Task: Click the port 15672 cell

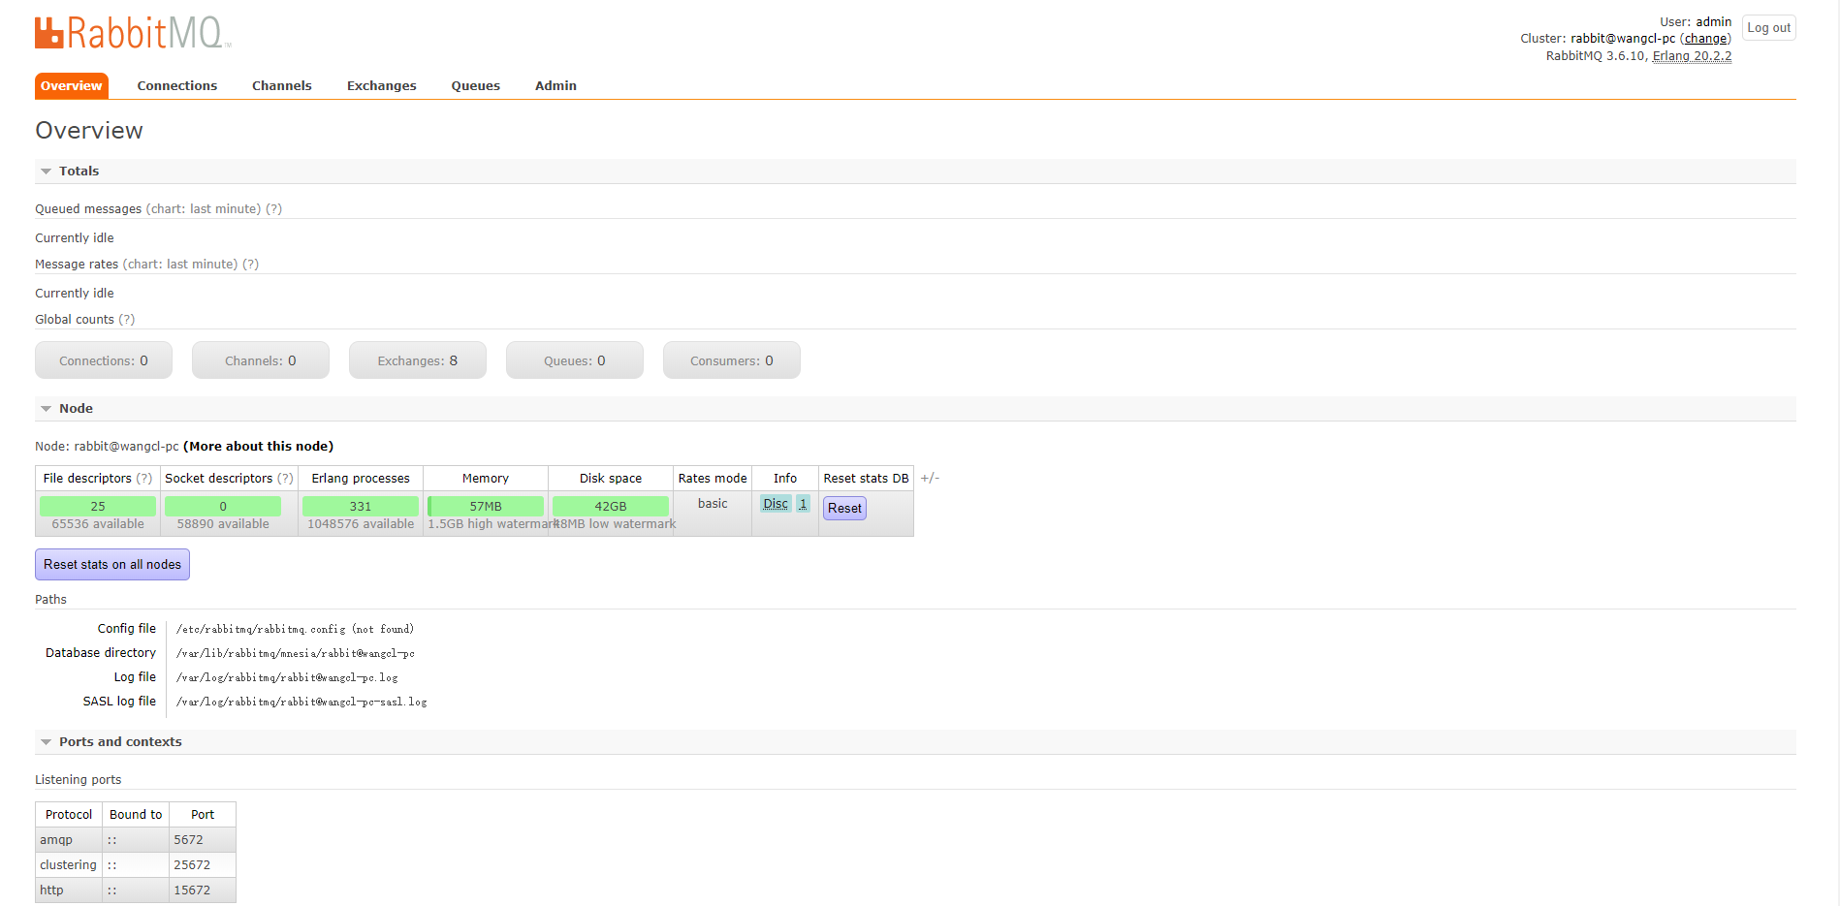Action: (x=203, y=890)
